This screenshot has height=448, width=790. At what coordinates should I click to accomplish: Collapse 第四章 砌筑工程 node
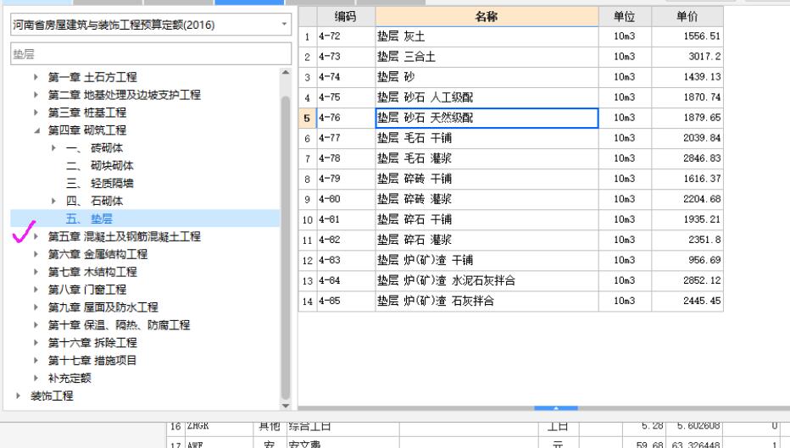click(x=36, y=130)
